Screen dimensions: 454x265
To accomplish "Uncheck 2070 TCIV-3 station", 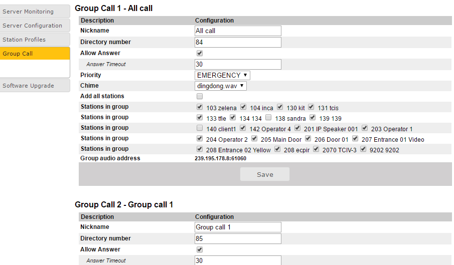I will 317,149.
